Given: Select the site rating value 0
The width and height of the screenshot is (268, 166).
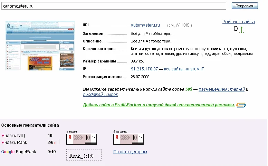Looking at the screenshot, I should coord(236,29).
